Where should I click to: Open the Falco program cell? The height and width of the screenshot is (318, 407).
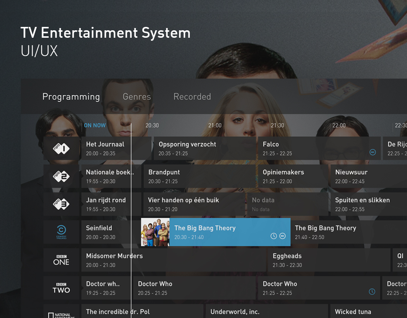click(x=319, y=148)
